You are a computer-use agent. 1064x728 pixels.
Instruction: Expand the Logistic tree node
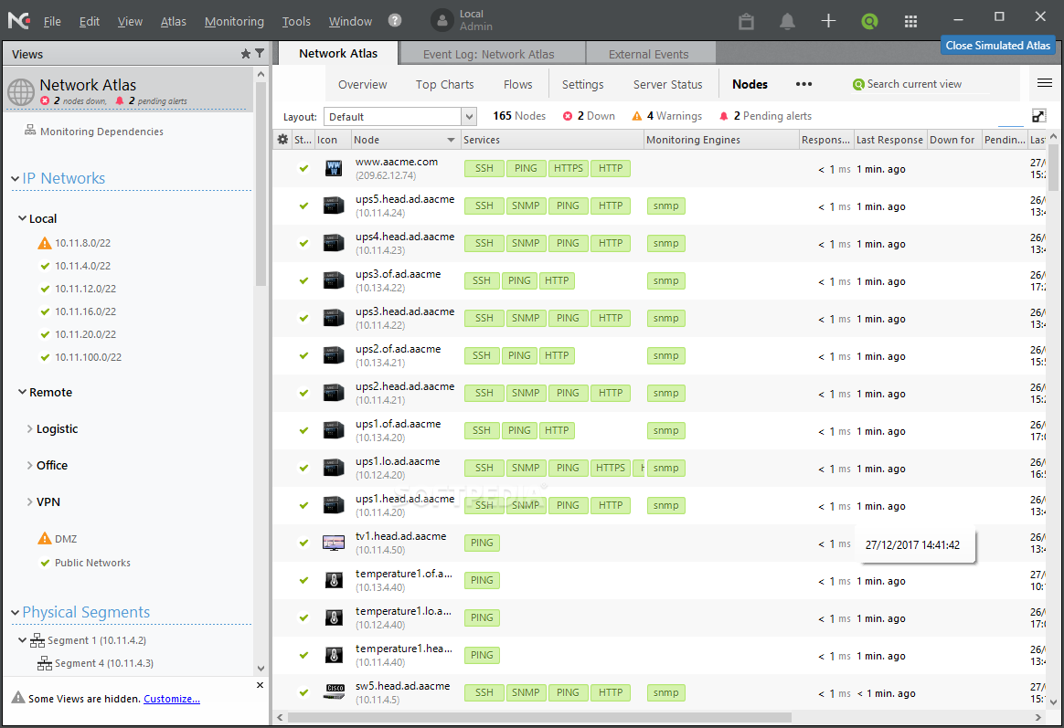point(30,428)
